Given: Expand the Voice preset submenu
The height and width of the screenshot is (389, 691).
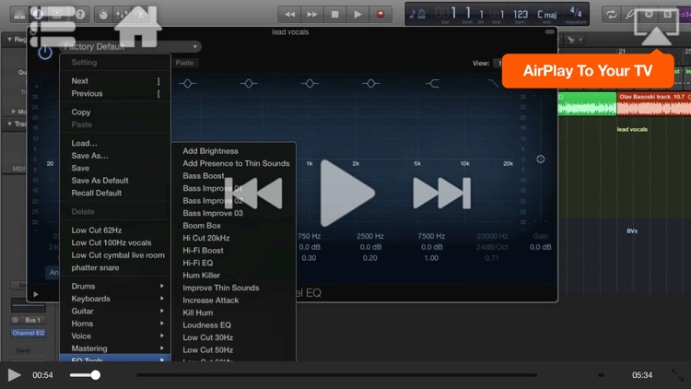Looking at the screenshot, I should [115, 336].
